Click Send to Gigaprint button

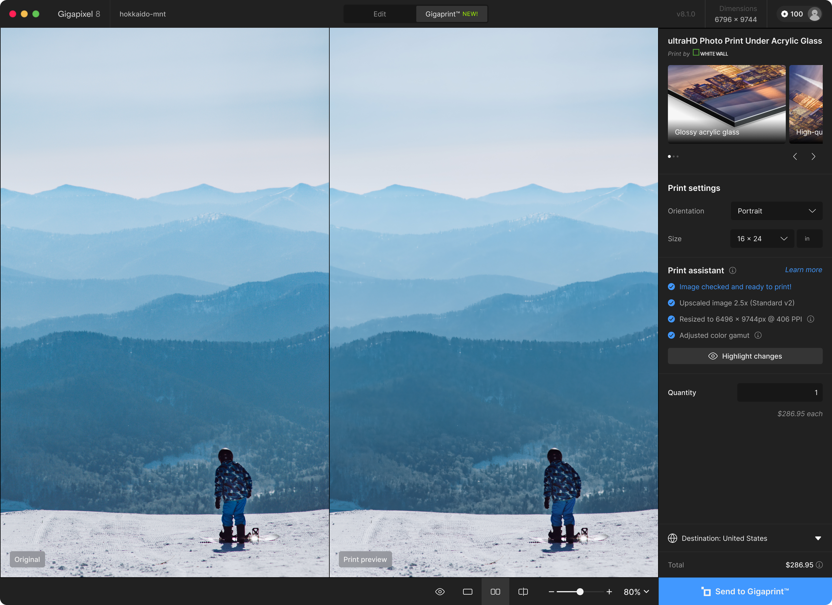click(745, 591)
